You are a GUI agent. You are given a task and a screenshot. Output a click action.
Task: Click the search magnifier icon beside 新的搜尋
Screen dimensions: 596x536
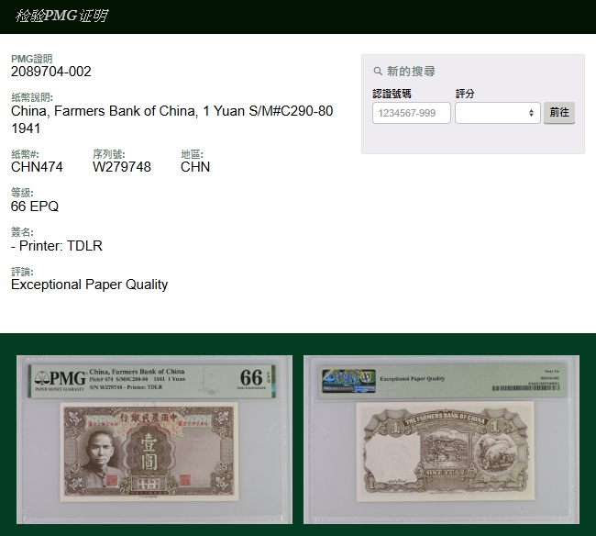[x=378, y=72]
